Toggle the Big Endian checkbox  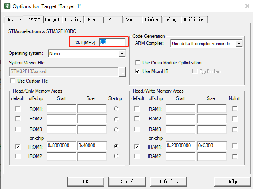click(195, 71)
